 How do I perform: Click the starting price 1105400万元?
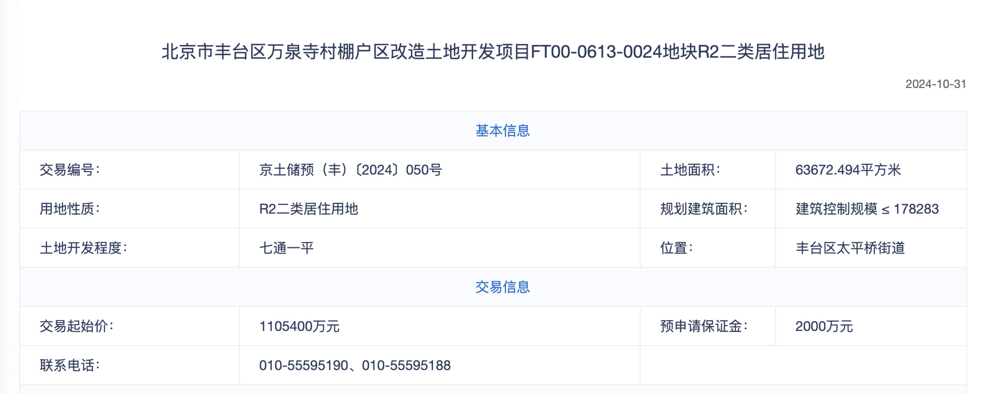(x=299, y=326)
